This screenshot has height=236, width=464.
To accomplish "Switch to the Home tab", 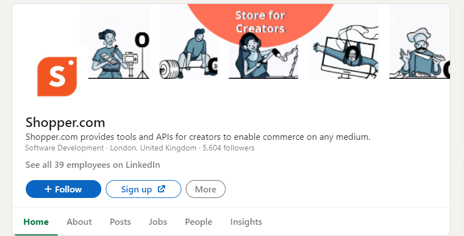I will click(36, 221).
